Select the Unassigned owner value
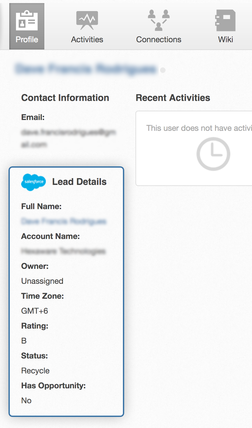252x428 pixels. (42, 281)
